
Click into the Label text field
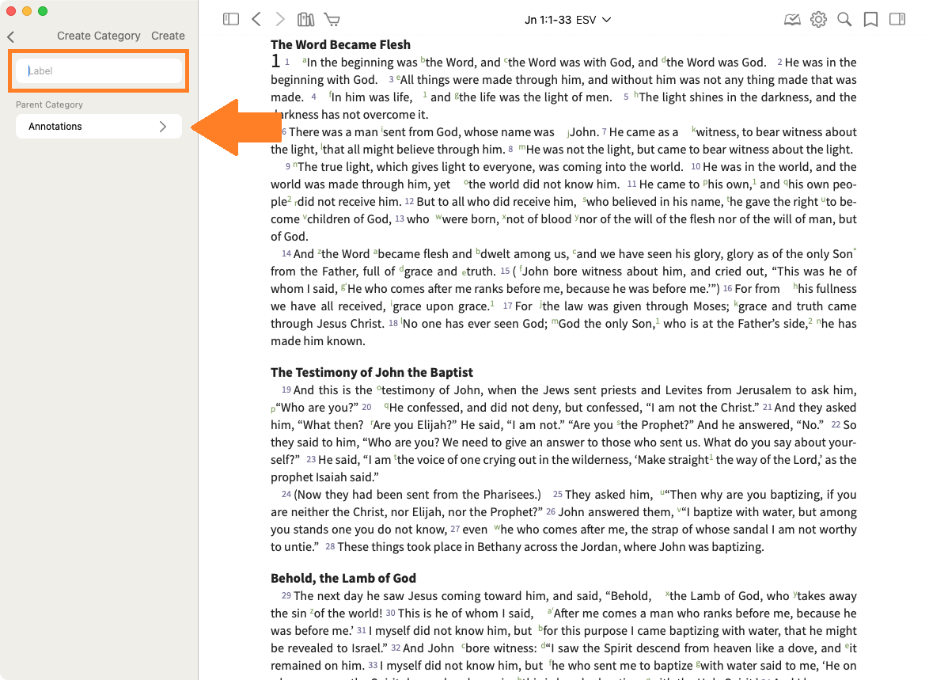pos(99,71)
